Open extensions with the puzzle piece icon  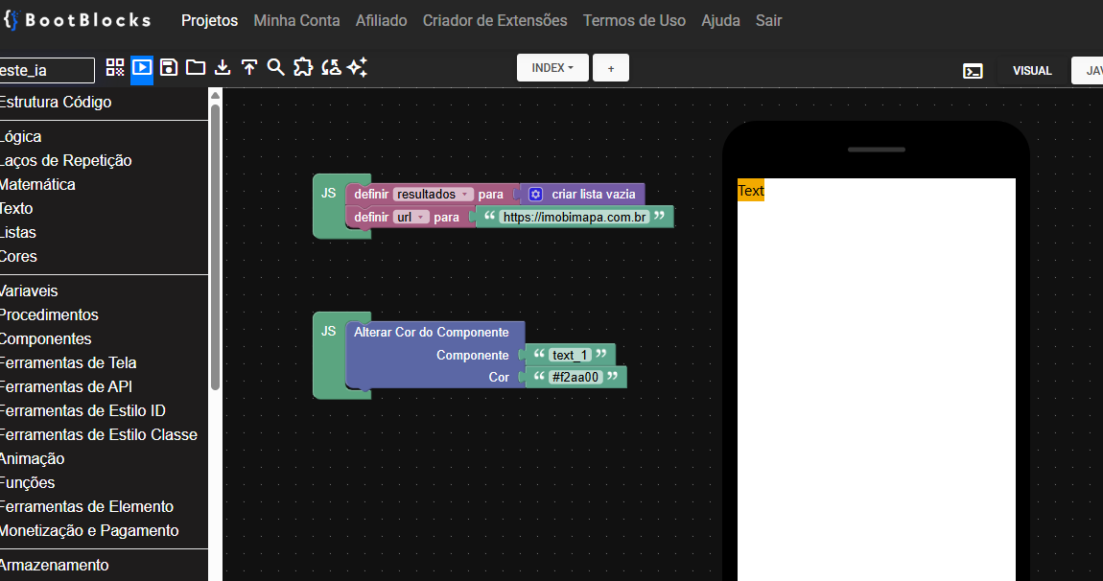303,67
